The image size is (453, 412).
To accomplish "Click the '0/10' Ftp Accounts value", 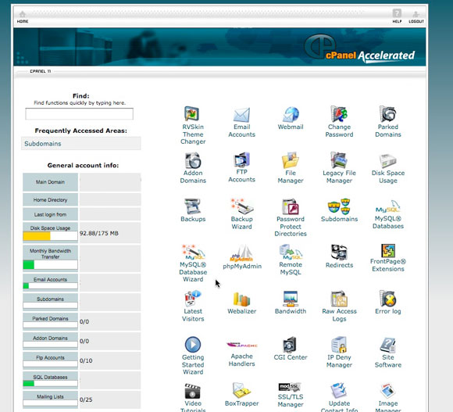I will pyautogui.click(x=86, y=360).
